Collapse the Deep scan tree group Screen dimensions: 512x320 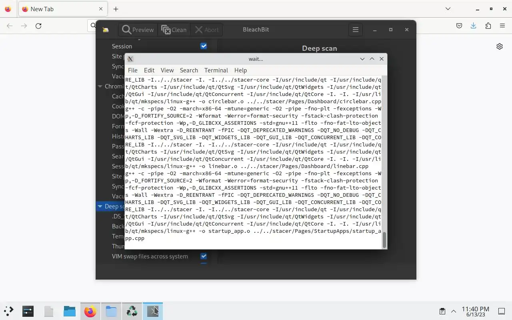(x=100, y=206)
